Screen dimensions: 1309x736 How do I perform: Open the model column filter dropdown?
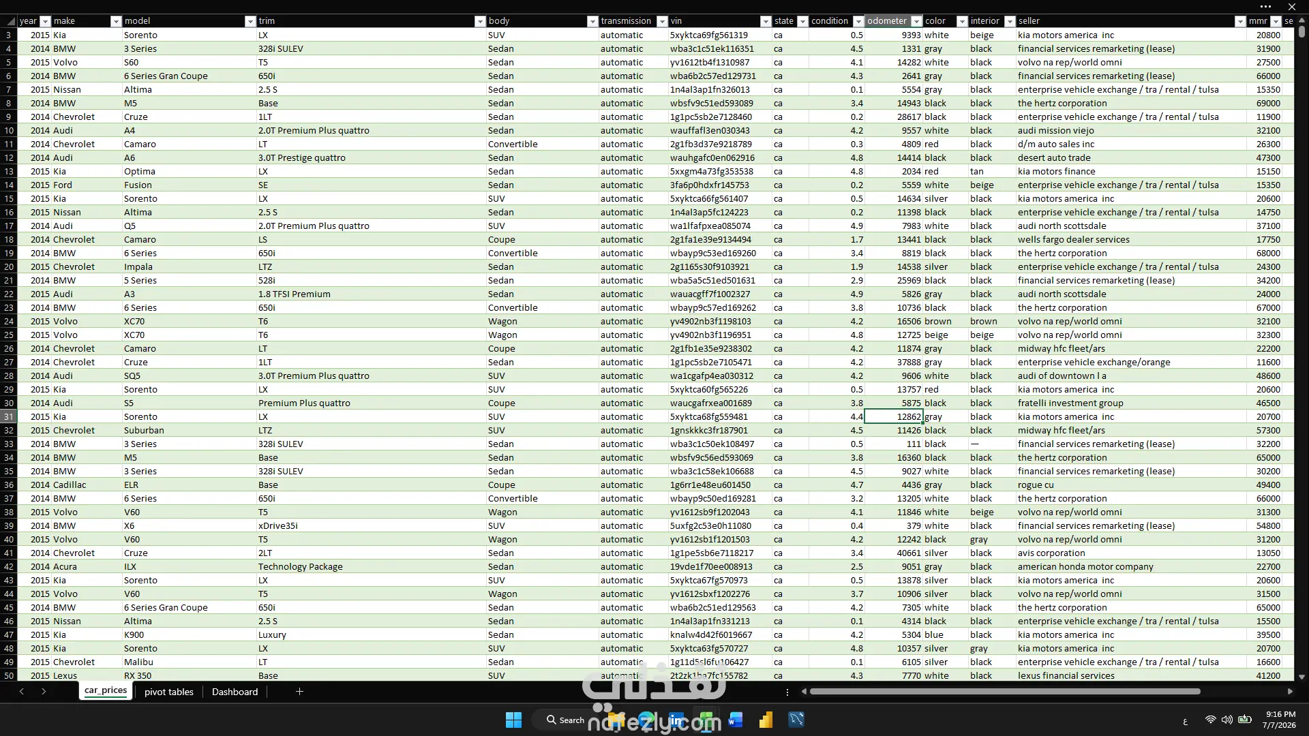point(250,21)
